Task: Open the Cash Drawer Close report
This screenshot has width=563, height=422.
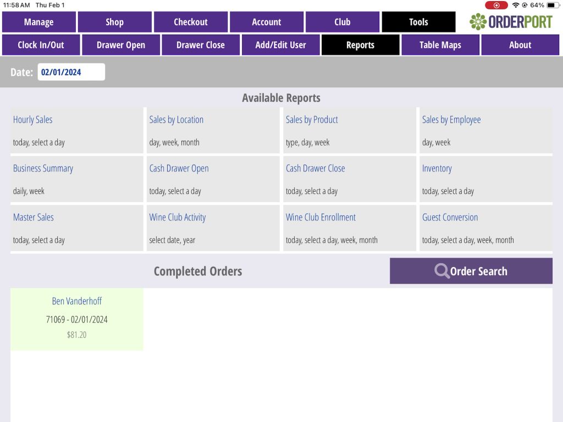Action: pos(315,169)
